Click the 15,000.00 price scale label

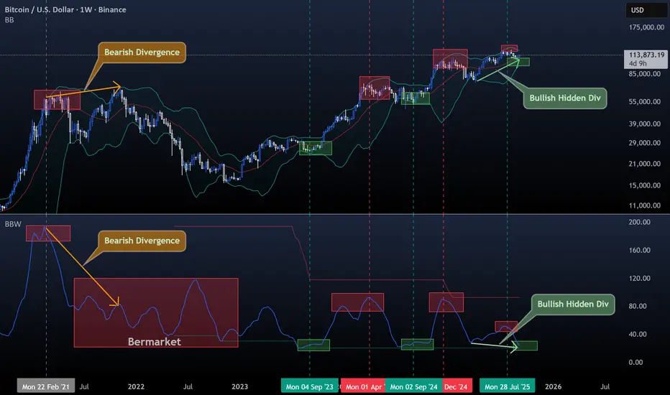coord(644,185)
